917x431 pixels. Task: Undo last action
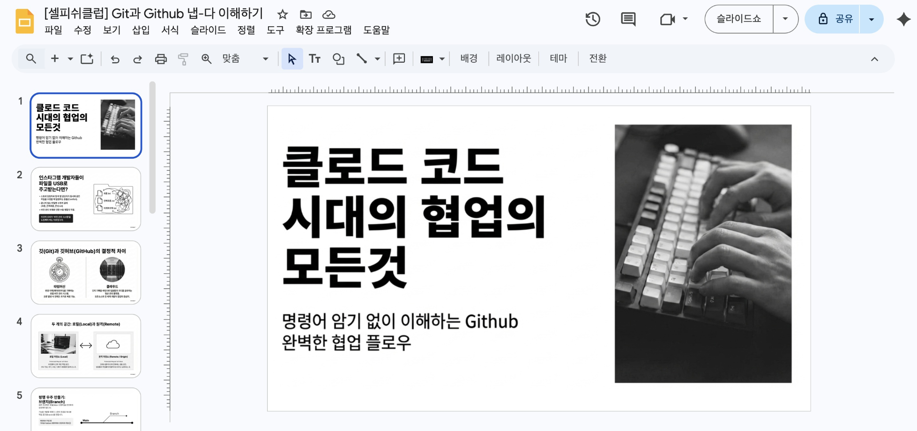click(115, 59)
